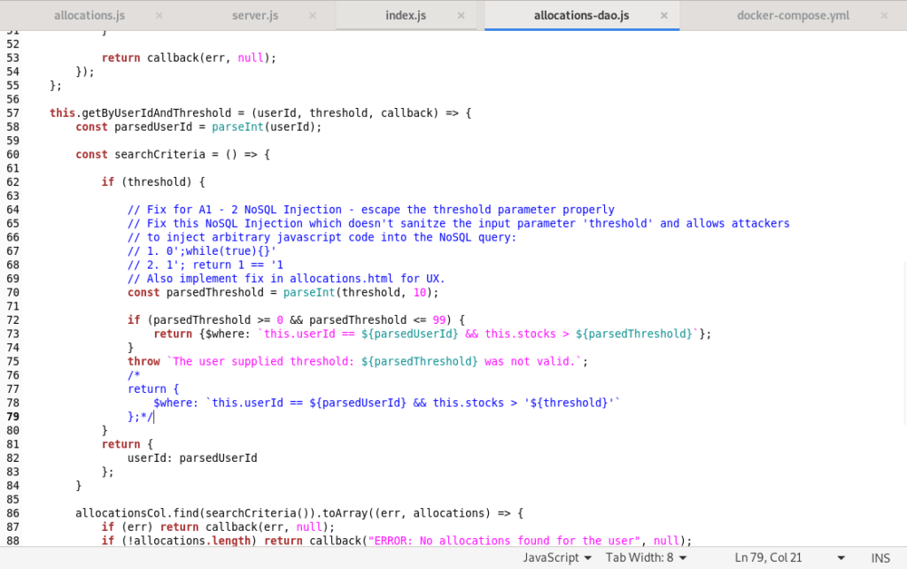Place cursor in allocationsCol.find on line 86
The width and height of the screenshot is (907, 569).
tap(135, 512)
